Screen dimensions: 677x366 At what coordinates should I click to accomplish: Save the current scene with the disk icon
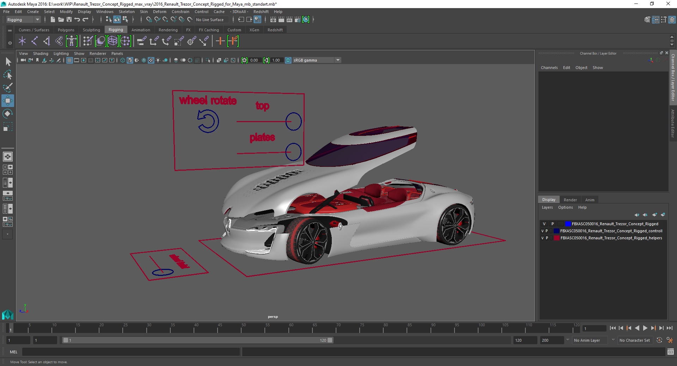(69, 20)
